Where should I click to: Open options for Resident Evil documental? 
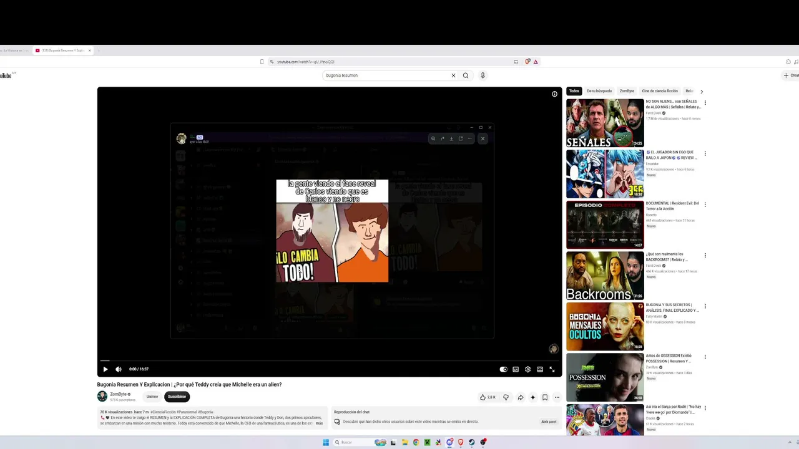point(705,205)
